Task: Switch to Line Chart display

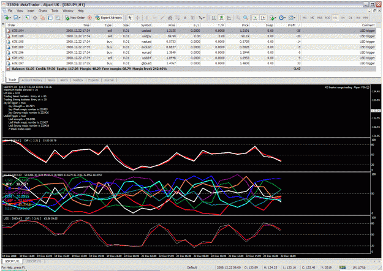Action: click(x=229, y=18)
